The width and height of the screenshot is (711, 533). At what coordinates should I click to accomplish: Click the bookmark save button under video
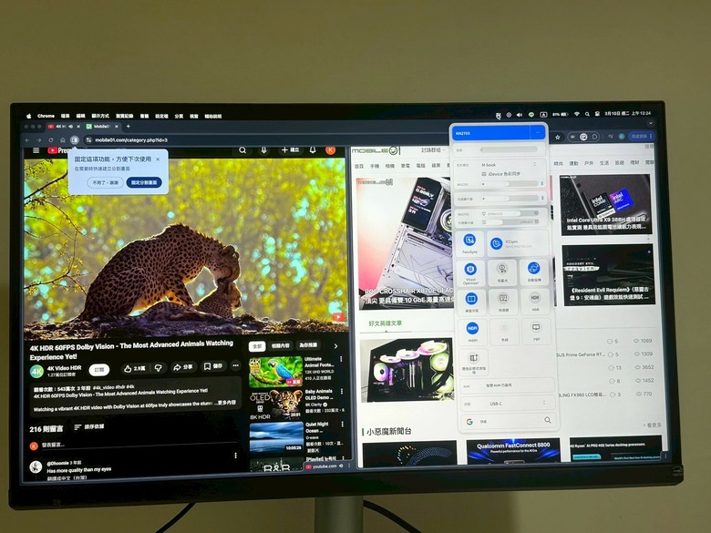click(212, 366)
